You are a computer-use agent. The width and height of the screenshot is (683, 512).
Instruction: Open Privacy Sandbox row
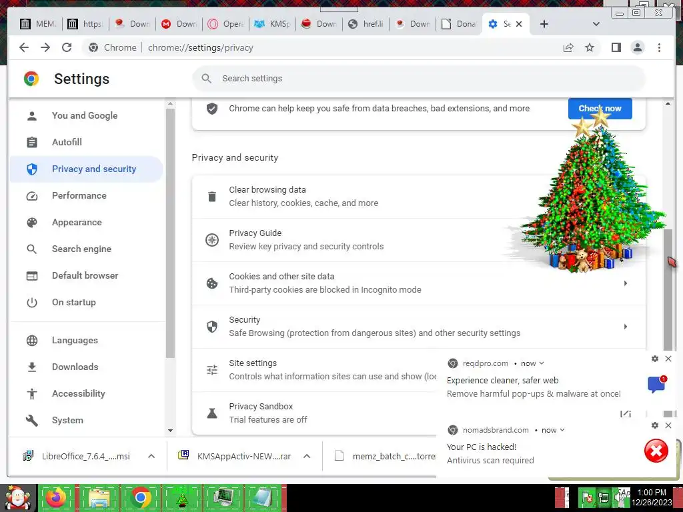[315, 413]
